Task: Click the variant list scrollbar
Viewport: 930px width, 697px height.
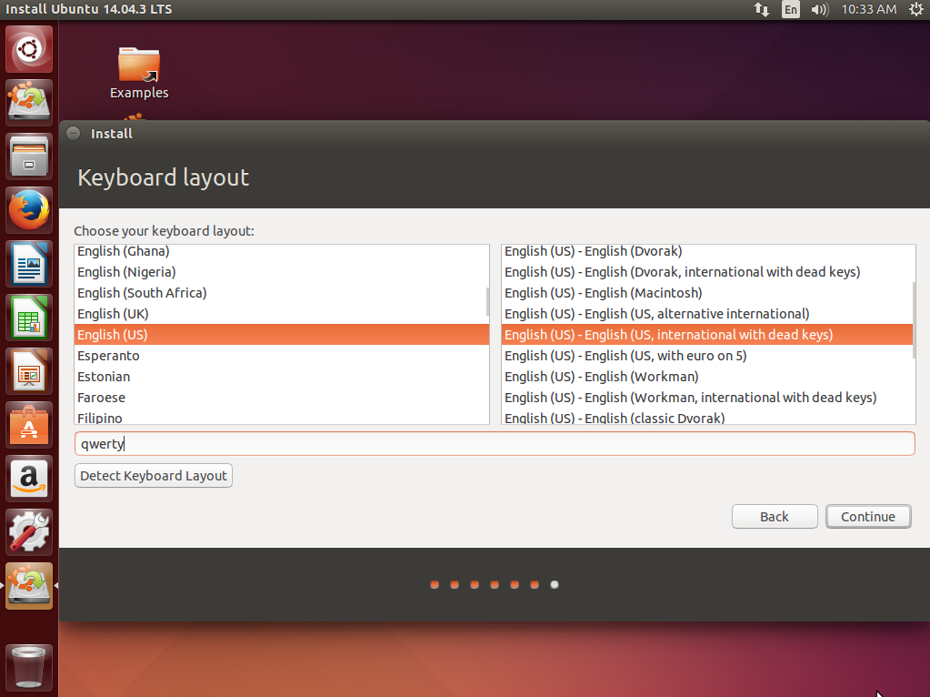Action: coord(914,320)
